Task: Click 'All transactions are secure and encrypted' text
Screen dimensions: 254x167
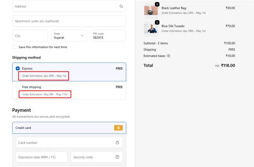Action: tap(41, 116)
